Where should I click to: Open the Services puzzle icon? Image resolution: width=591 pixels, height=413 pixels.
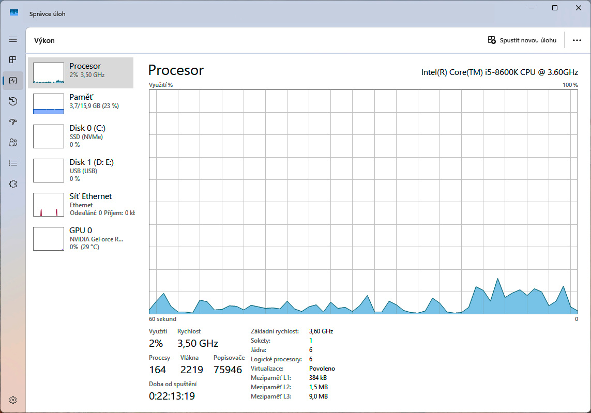[13, 184]
